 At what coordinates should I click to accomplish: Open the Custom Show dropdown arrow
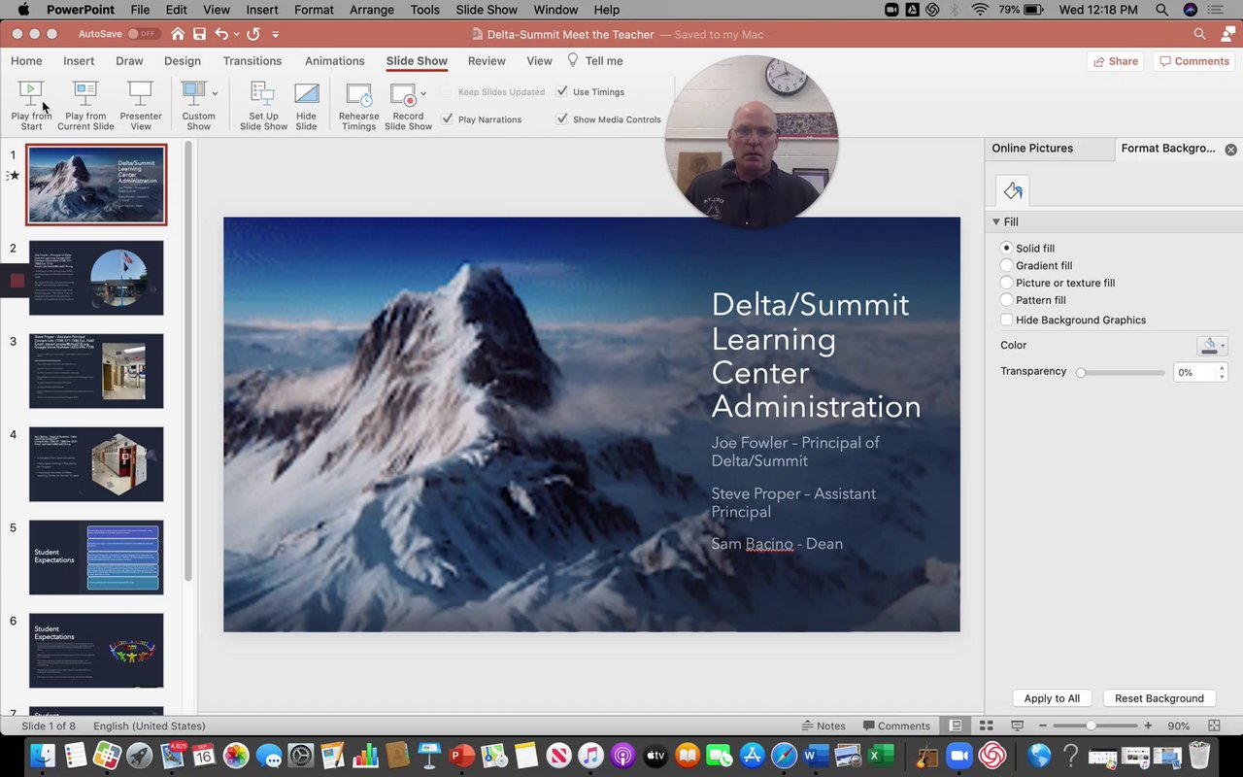click(215, 93)
